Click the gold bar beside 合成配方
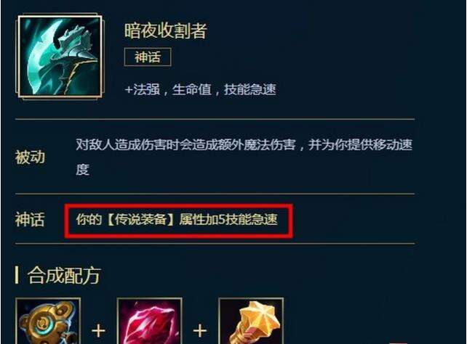This screenshot has width=467, height=344. (17, 275)
